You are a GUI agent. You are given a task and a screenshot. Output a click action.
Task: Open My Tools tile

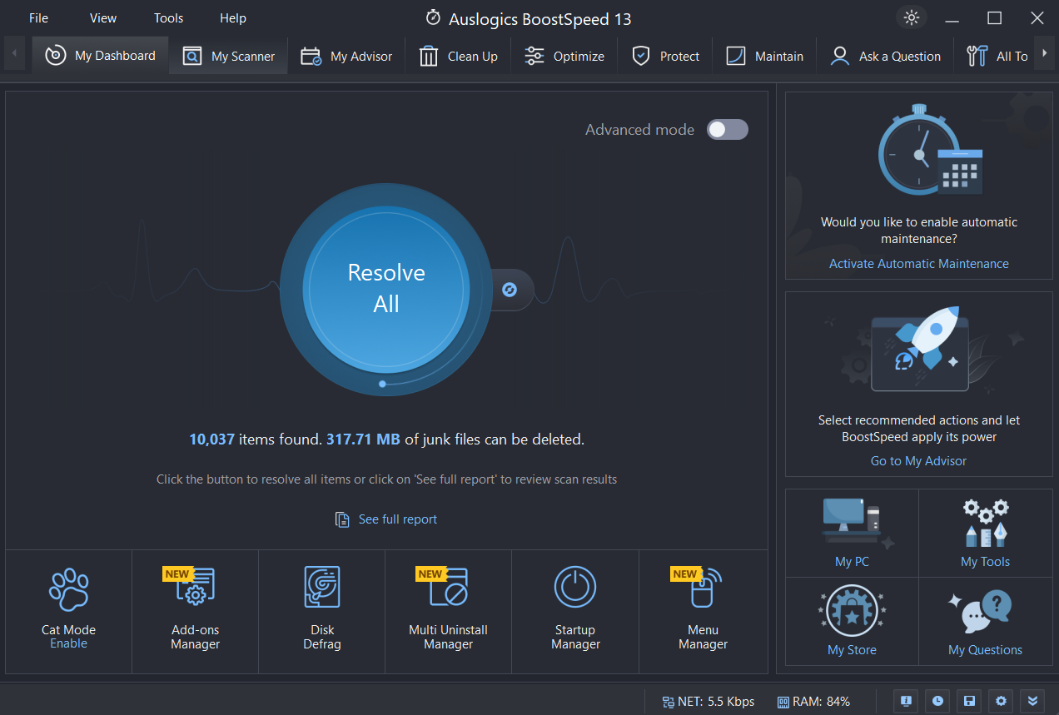(x=986, y=533)
